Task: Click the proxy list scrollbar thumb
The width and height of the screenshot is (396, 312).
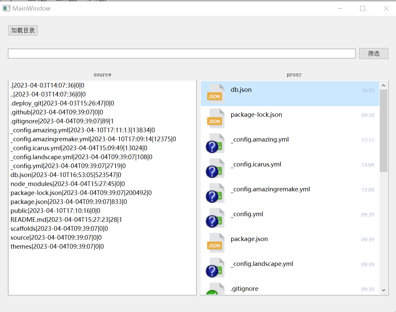Action: (x=383, y=131)
